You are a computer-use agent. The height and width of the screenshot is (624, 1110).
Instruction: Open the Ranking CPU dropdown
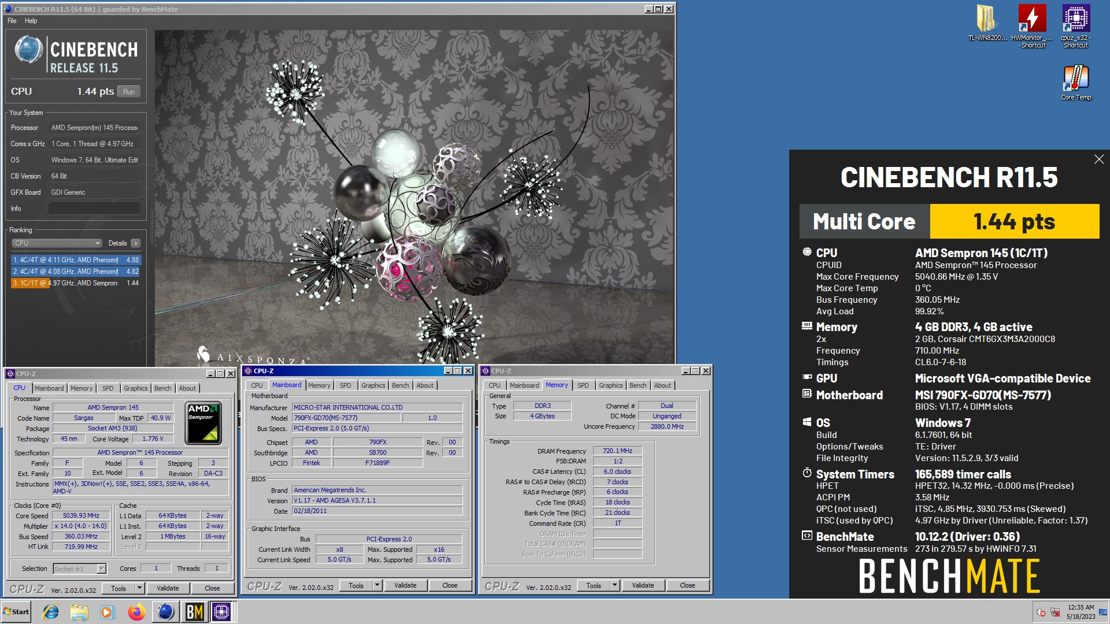click(x=57, y=243)
